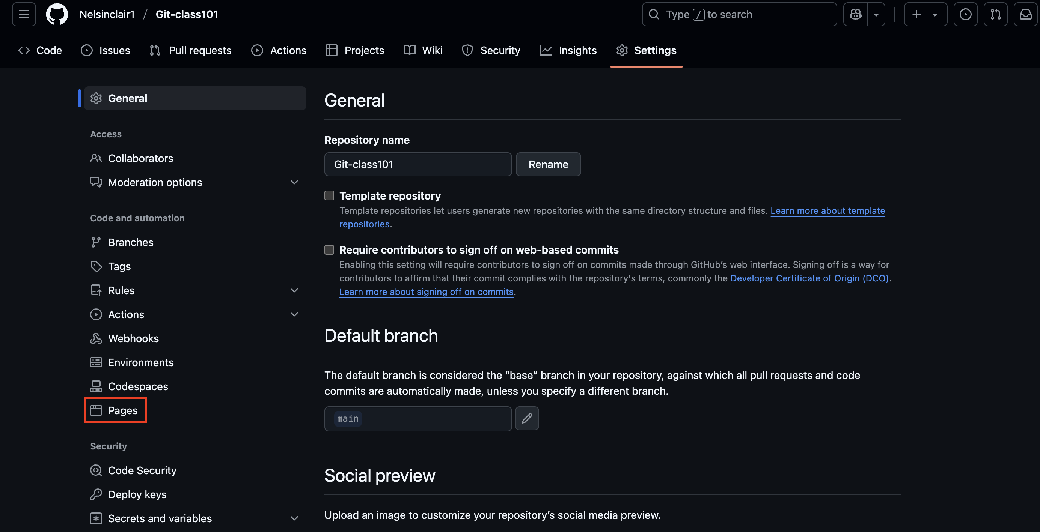Click the Code Security shield-search icon
The height and width of the screenshot is (532, 1040).
[96, 470]
